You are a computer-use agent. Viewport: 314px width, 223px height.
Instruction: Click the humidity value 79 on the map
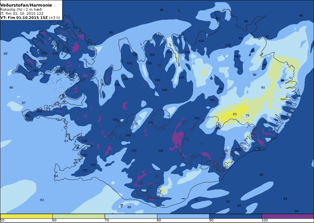247,115
